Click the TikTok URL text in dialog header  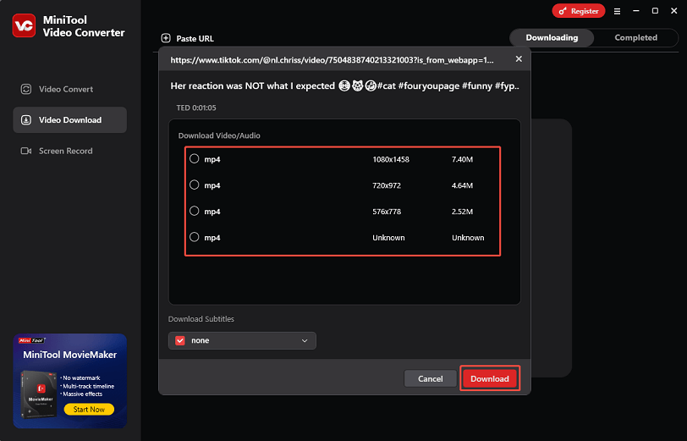pyautogui.click(x=332, y=60)
